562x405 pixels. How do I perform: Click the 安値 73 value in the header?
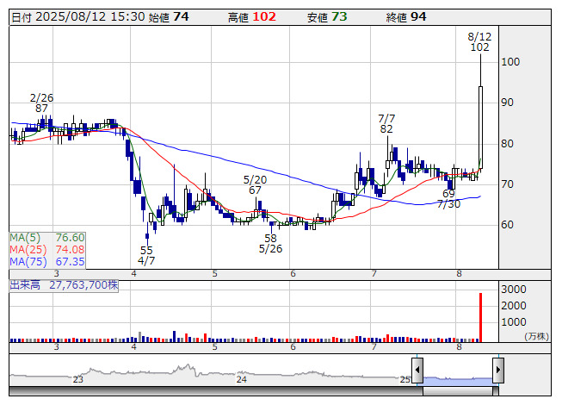tap(327, 17)
